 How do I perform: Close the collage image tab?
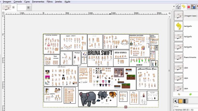click(13, 7)
